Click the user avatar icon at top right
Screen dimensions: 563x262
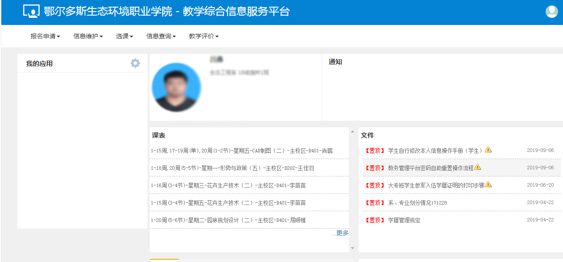tap(551, 12)
